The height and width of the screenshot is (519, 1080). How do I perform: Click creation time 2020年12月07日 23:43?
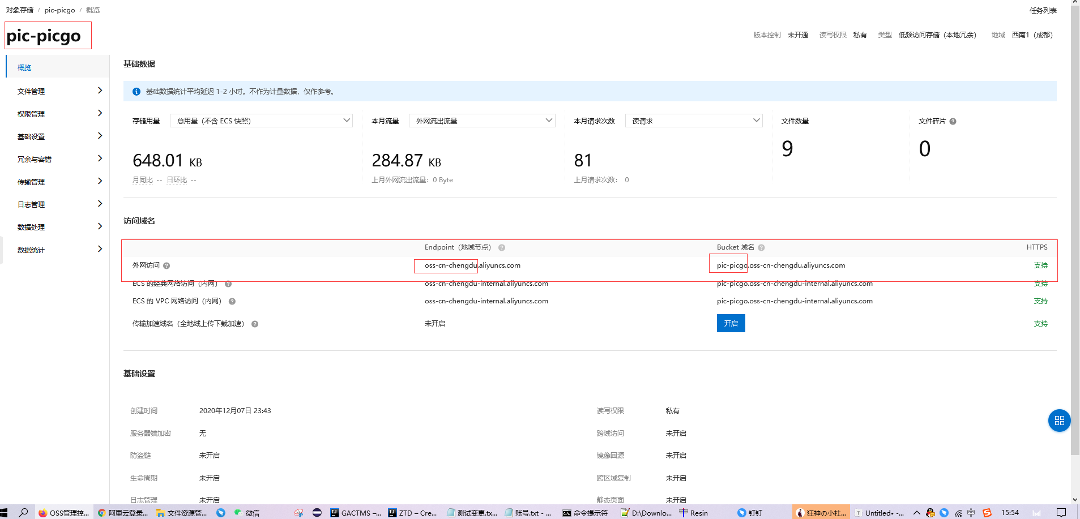[x=235, y=411]
